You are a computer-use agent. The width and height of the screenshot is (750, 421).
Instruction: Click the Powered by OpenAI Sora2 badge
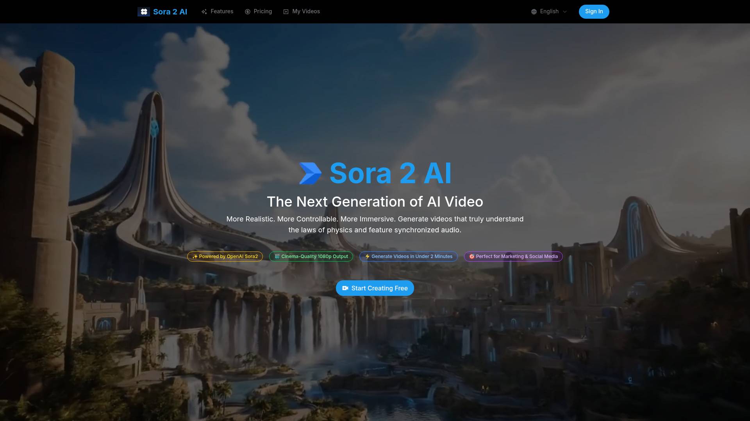pyautogui.click(x=225, y=256)
